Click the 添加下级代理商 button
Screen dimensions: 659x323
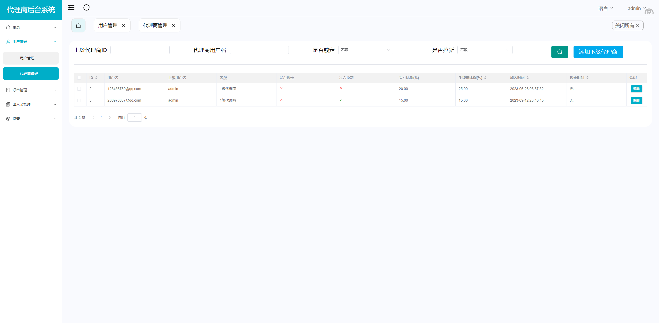coord(598,52)
